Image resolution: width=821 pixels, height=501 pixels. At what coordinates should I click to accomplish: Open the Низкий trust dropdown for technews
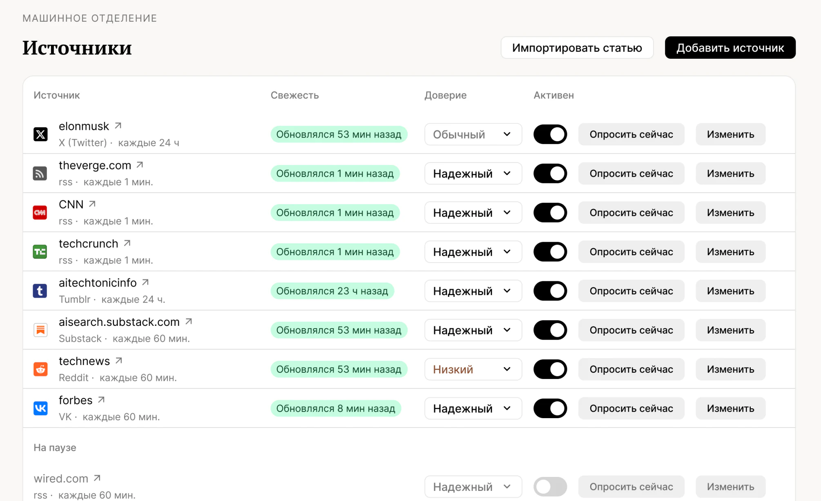point(473,369)
